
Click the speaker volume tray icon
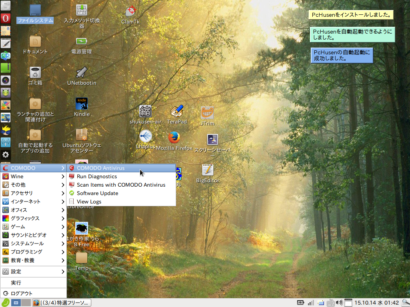coord(339,303)
